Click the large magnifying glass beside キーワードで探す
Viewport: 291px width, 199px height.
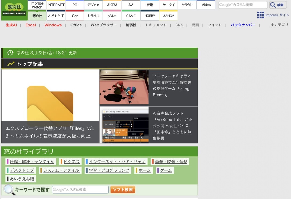(x=9, y=190)
